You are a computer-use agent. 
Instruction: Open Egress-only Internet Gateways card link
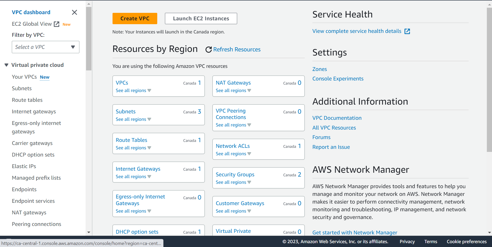[x=140, y=200]
